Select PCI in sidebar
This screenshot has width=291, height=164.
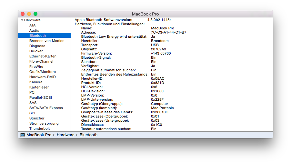[x=32, y=92]
